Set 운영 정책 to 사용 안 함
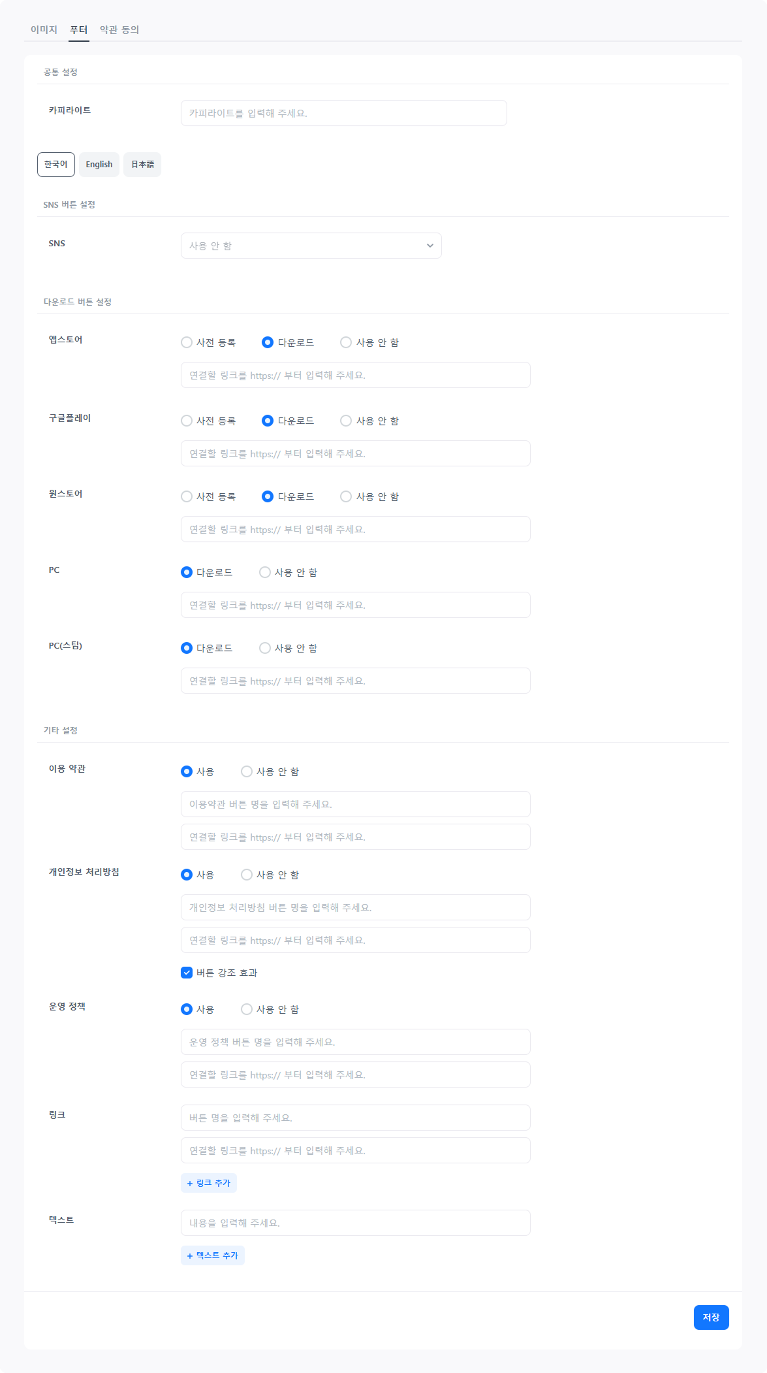Viewport: 767px width, 1373px height. tap(247, 1009)
